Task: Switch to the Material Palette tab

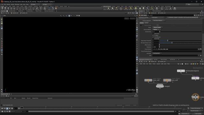Action: [164, 59]
